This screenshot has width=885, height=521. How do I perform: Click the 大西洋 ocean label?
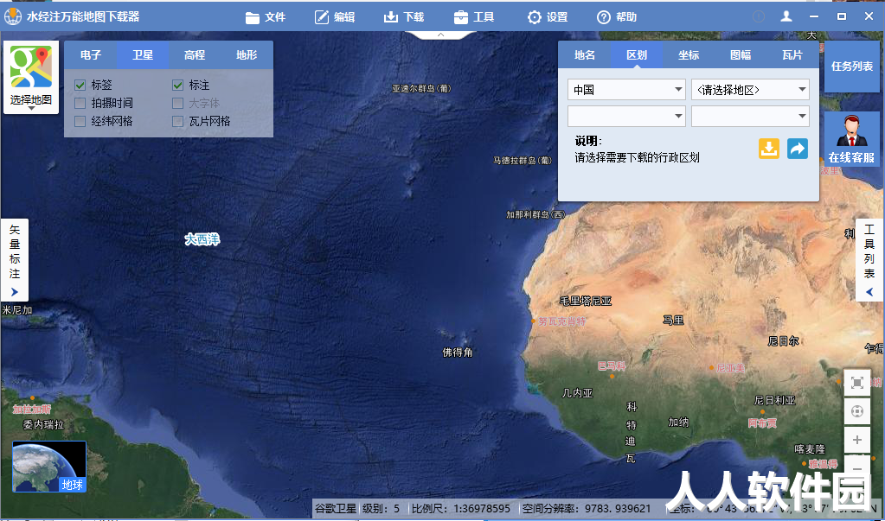click(x=202, y=239)
